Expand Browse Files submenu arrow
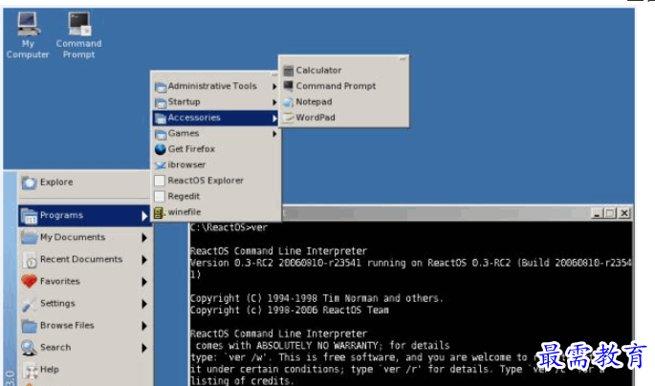655x386 pixels. (x=144, y=326)
